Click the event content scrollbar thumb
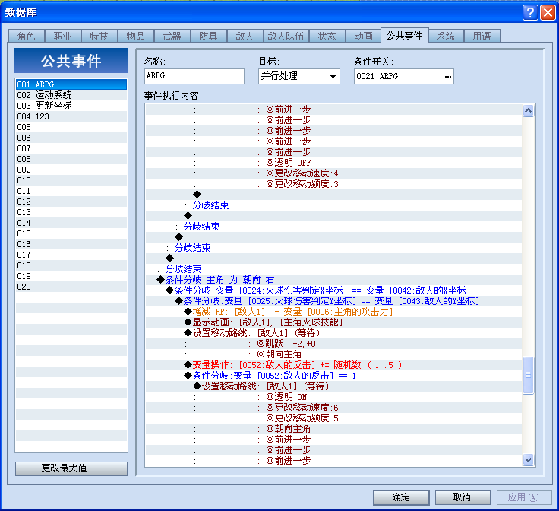The width and height of the screenshot is (559, 511). point(529,375)
